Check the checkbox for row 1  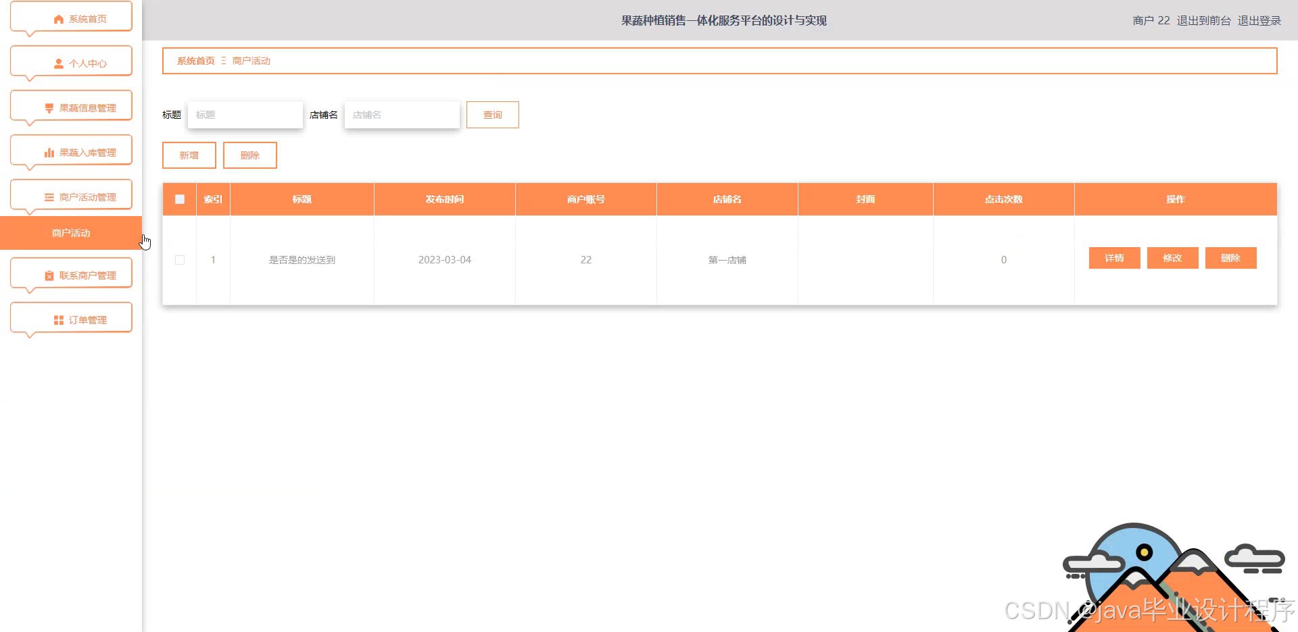pyautogui.click(x=180, y=260)
